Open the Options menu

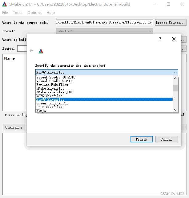34,13
